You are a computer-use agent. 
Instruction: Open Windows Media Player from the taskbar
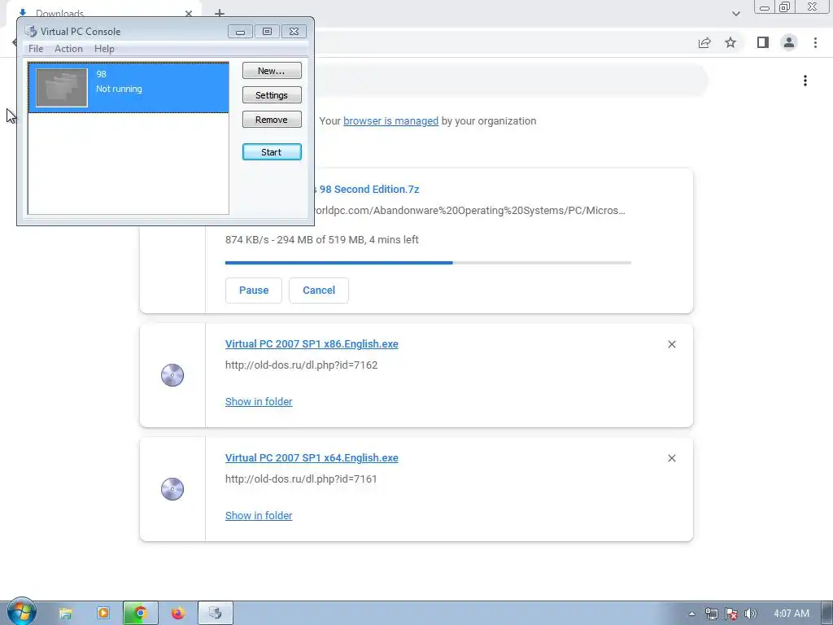coord(103,614)
